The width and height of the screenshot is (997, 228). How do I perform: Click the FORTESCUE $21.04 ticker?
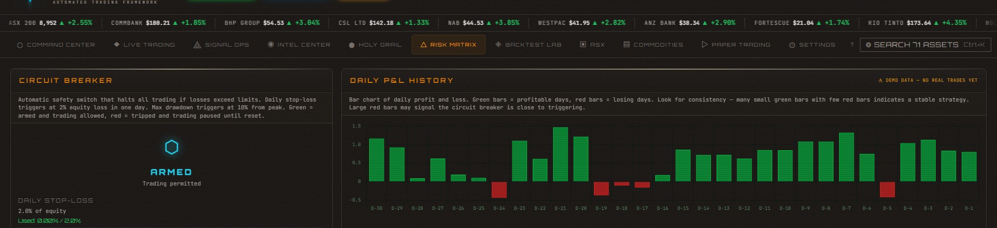[x=802, y=23]
